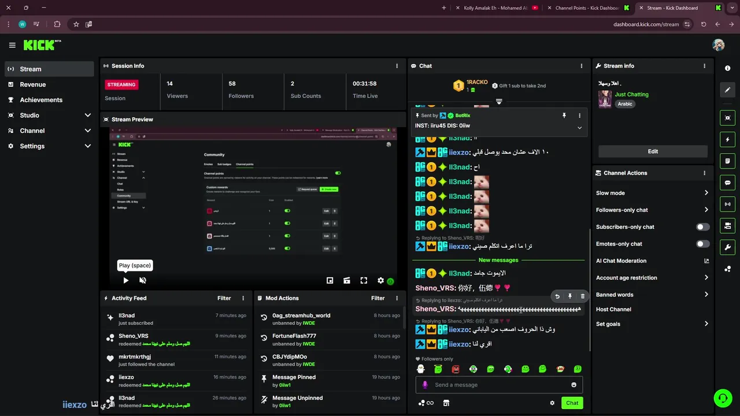Delete the hovered Sheno_VRS message
The width and height of the screenshot is (740, 416).
point(582,296)
